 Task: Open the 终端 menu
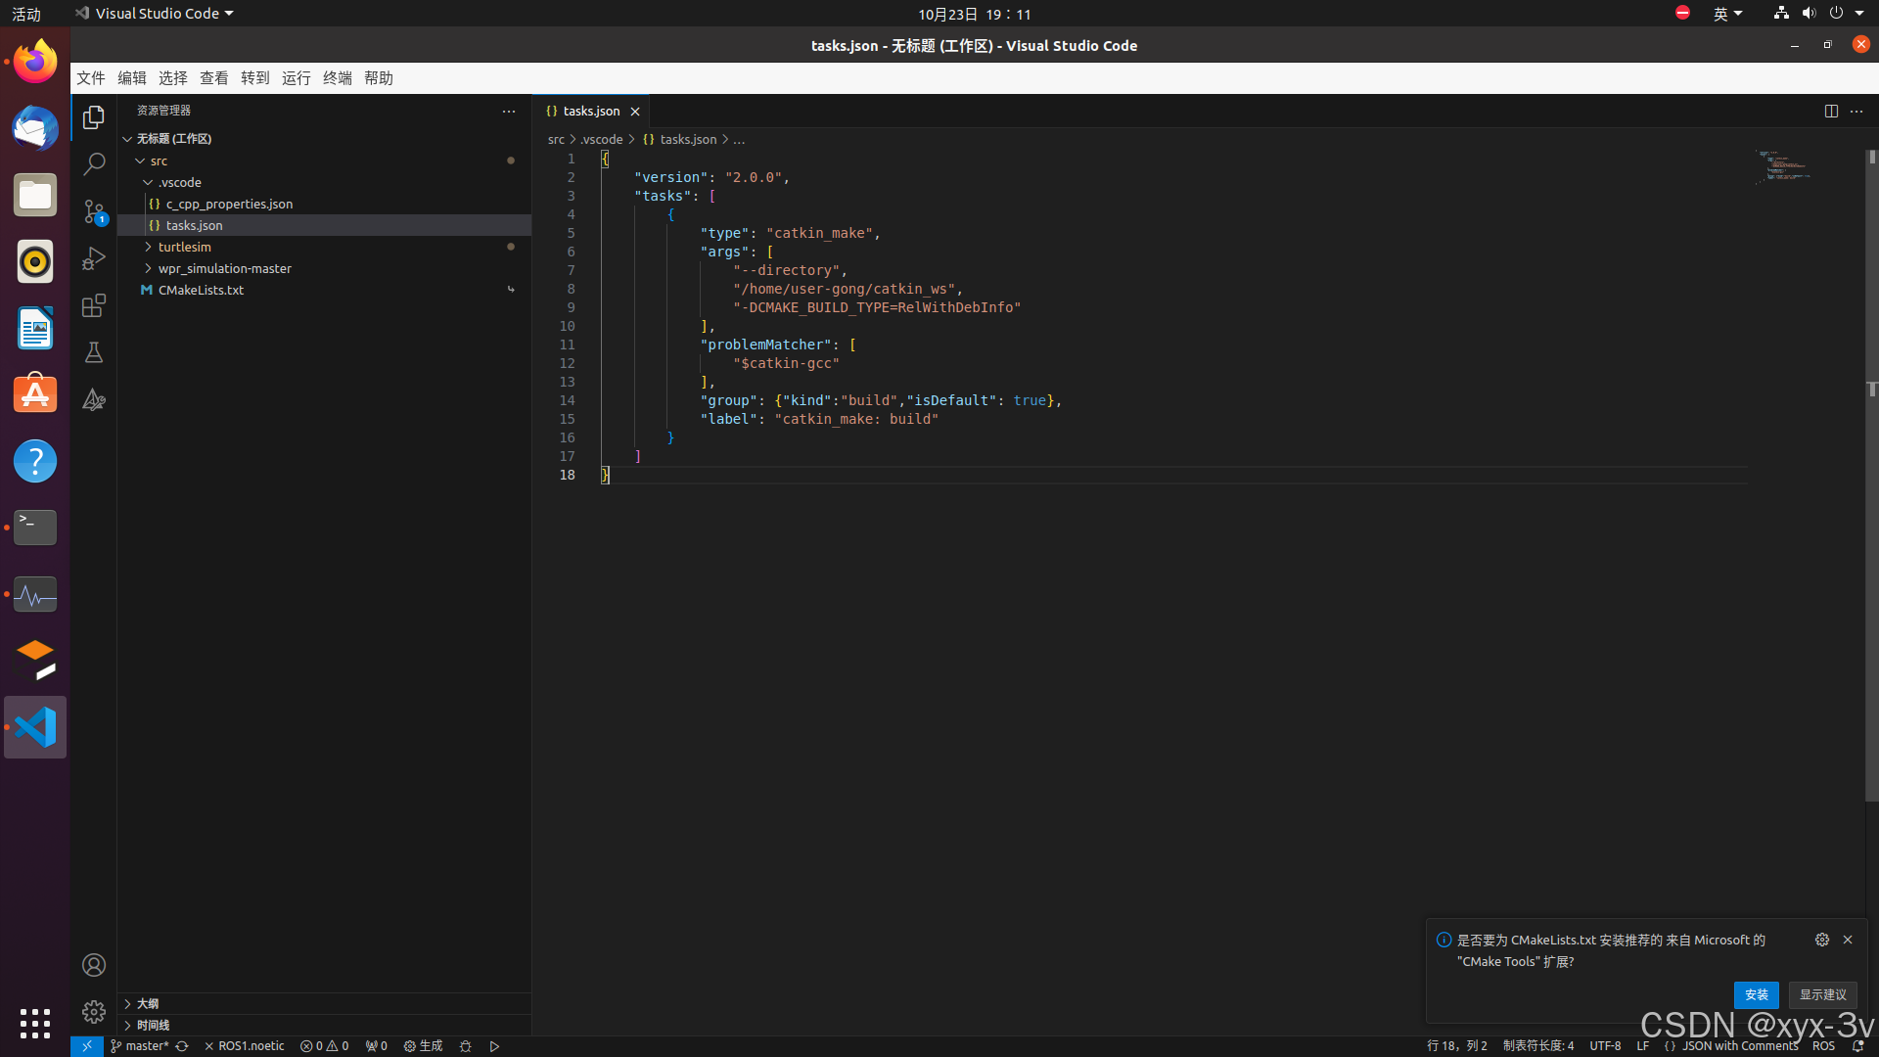pos(338,78)
